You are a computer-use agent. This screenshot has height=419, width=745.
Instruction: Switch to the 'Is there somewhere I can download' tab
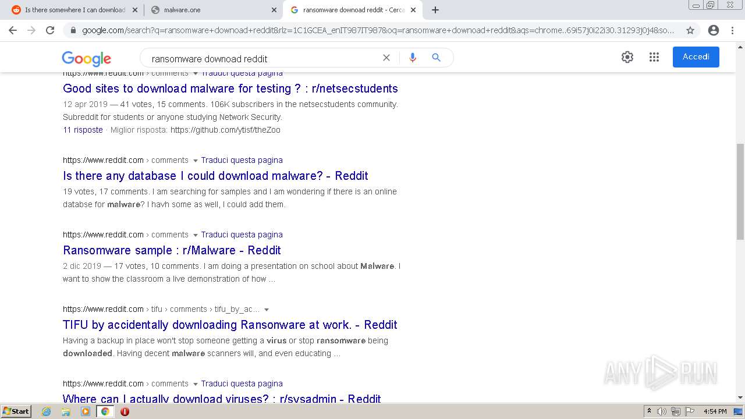[x=74, y=10]
